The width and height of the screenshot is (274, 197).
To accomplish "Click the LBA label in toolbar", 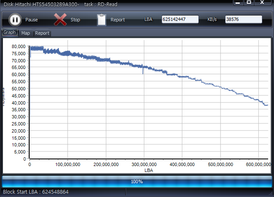I will point(148,19).
